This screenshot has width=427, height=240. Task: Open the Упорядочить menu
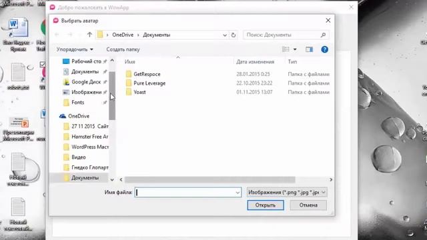click(x=75, y=49)
